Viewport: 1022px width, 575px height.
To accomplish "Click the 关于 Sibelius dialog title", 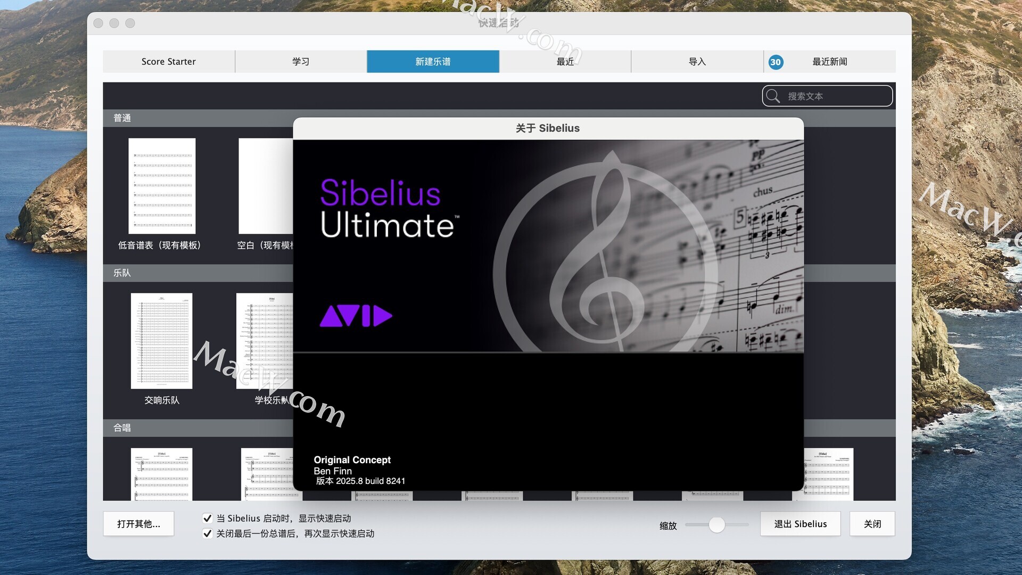I will 547,128.
